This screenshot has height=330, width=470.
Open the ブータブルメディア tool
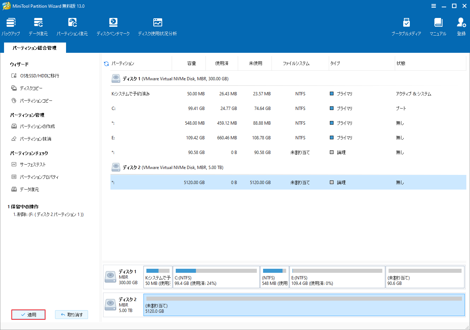(x=406, y=26)
